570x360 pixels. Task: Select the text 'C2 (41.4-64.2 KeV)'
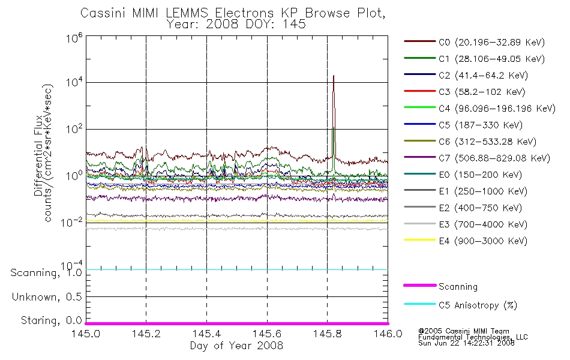coord(484,76)
